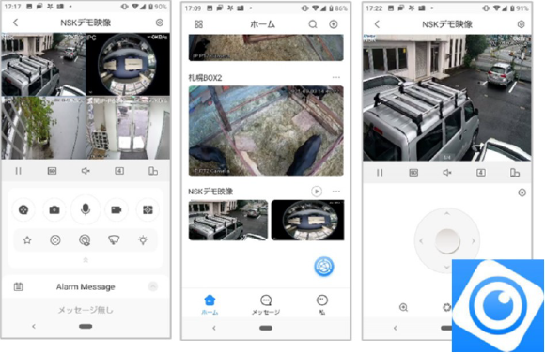Pause live view on left phone
The height and width of the screenshot is (354, 545).
tap(19, 171)
